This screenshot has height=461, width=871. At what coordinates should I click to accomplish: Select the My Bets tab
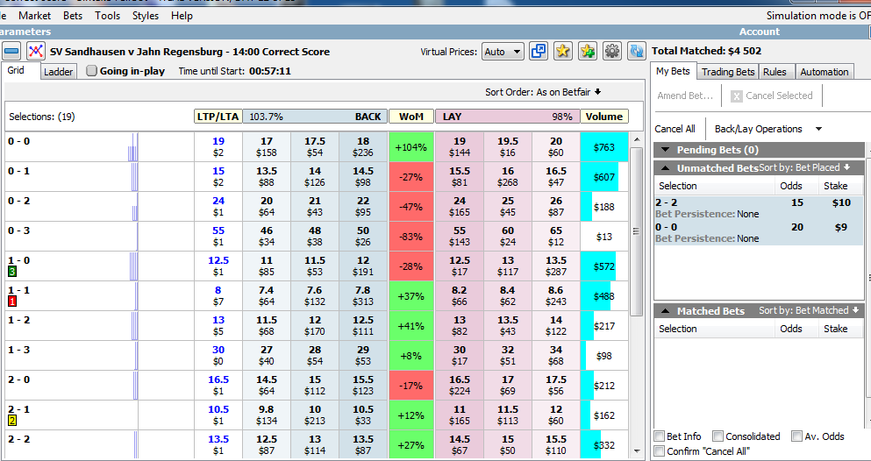673,71
